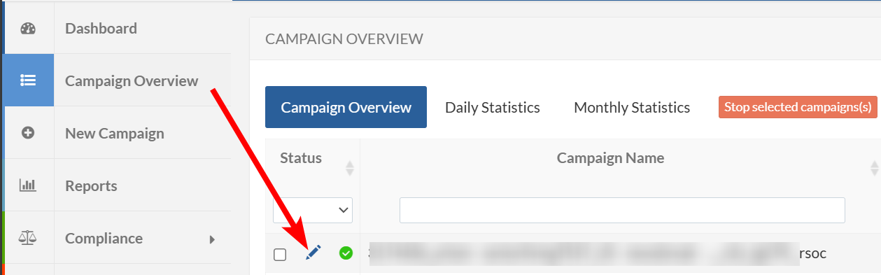Open New Campaign from sidebar
881x275 pixels.
click(x=115, y=133)
